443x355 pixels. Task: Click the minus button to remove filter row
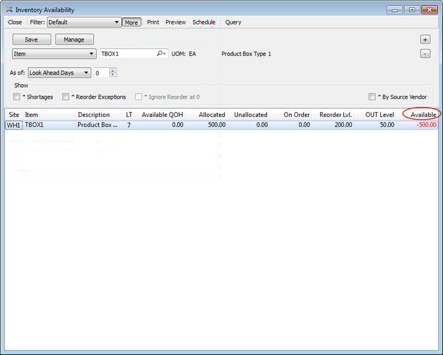coord(425,54)
